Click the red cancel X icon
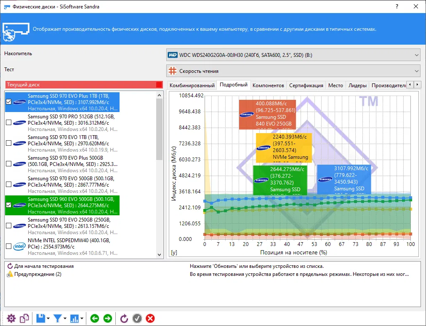The image size is (426, 326). pyautogui.click(x=150, y=318)
